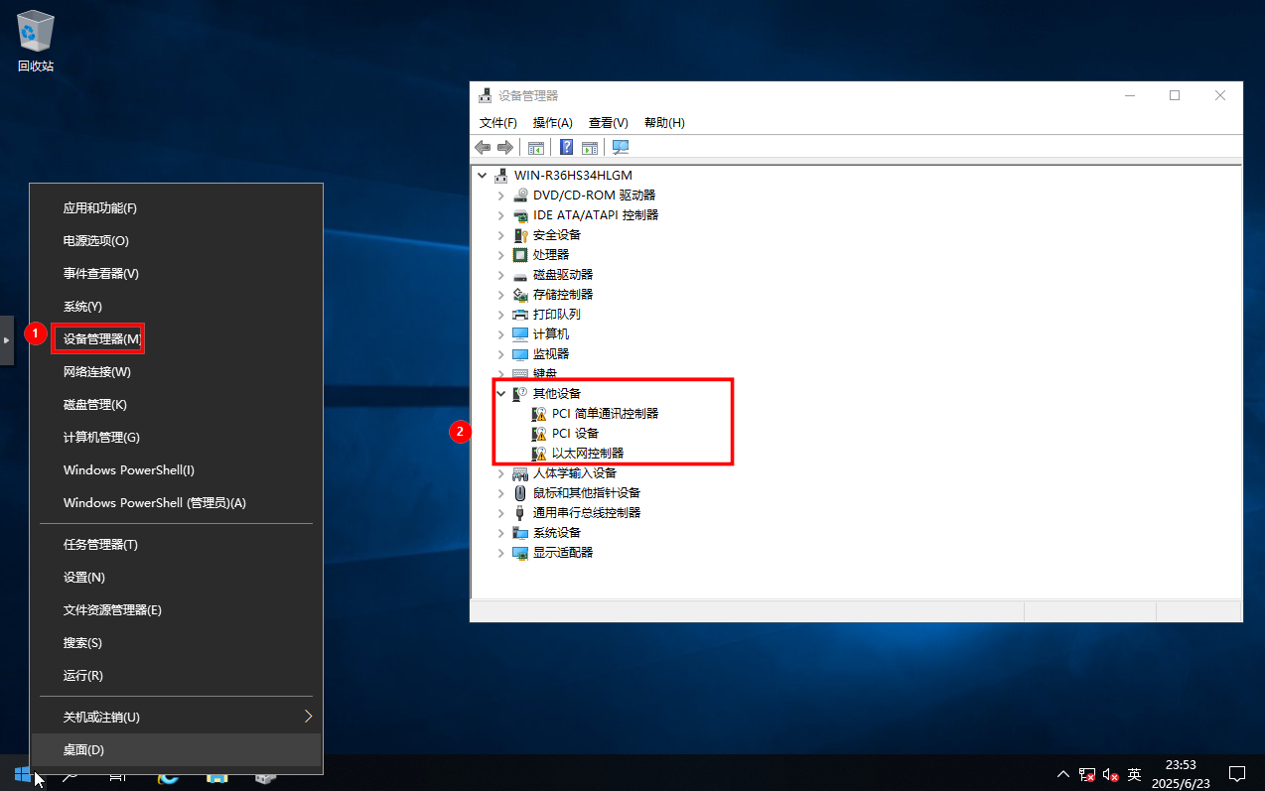Choose 事件查看器(V) in the context menu
1265x791 pixels.
click(176, 273)
